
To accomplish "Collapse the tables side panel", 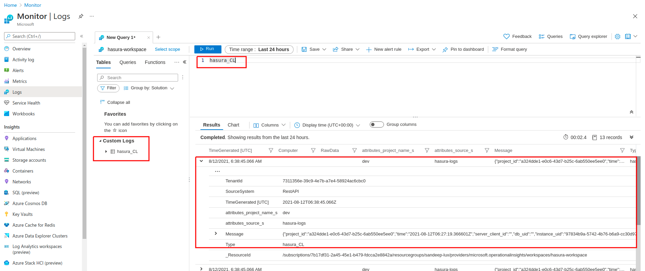I will click(185, 62).
